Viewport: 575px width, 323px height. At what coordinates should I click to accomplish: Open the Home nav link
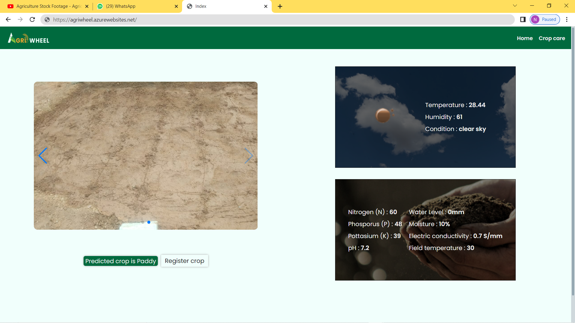click(x=525, y=38)
